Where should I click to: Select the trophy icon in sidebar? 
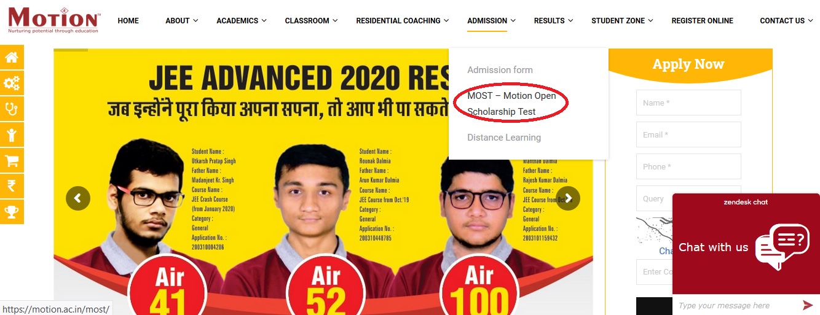pos(12,212)
